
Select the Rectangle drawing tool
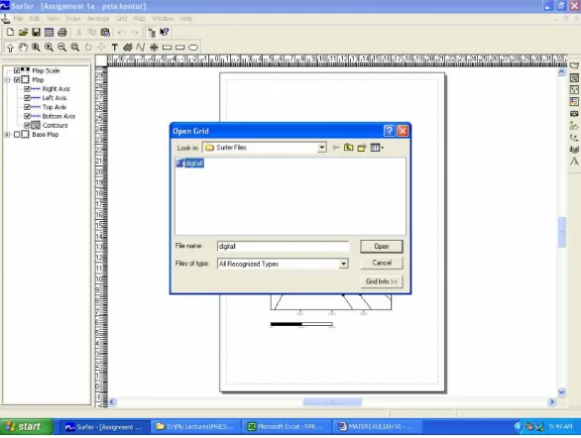pyautogui.click(x=168, y=48)
